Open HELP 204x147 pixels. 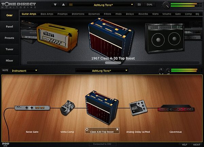[x=185, y=145]
